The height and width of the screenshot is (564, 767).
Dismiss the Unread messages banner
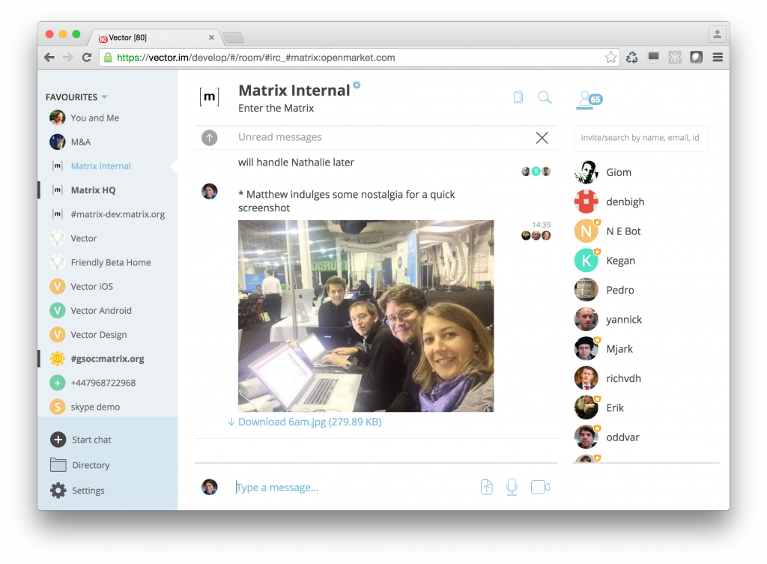[542, 137]
